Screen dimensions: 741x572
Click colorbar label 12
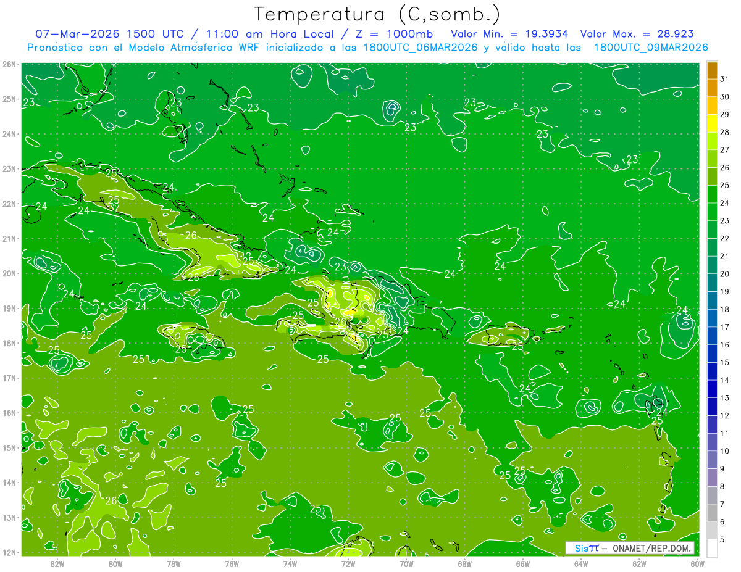pos(726,415)
